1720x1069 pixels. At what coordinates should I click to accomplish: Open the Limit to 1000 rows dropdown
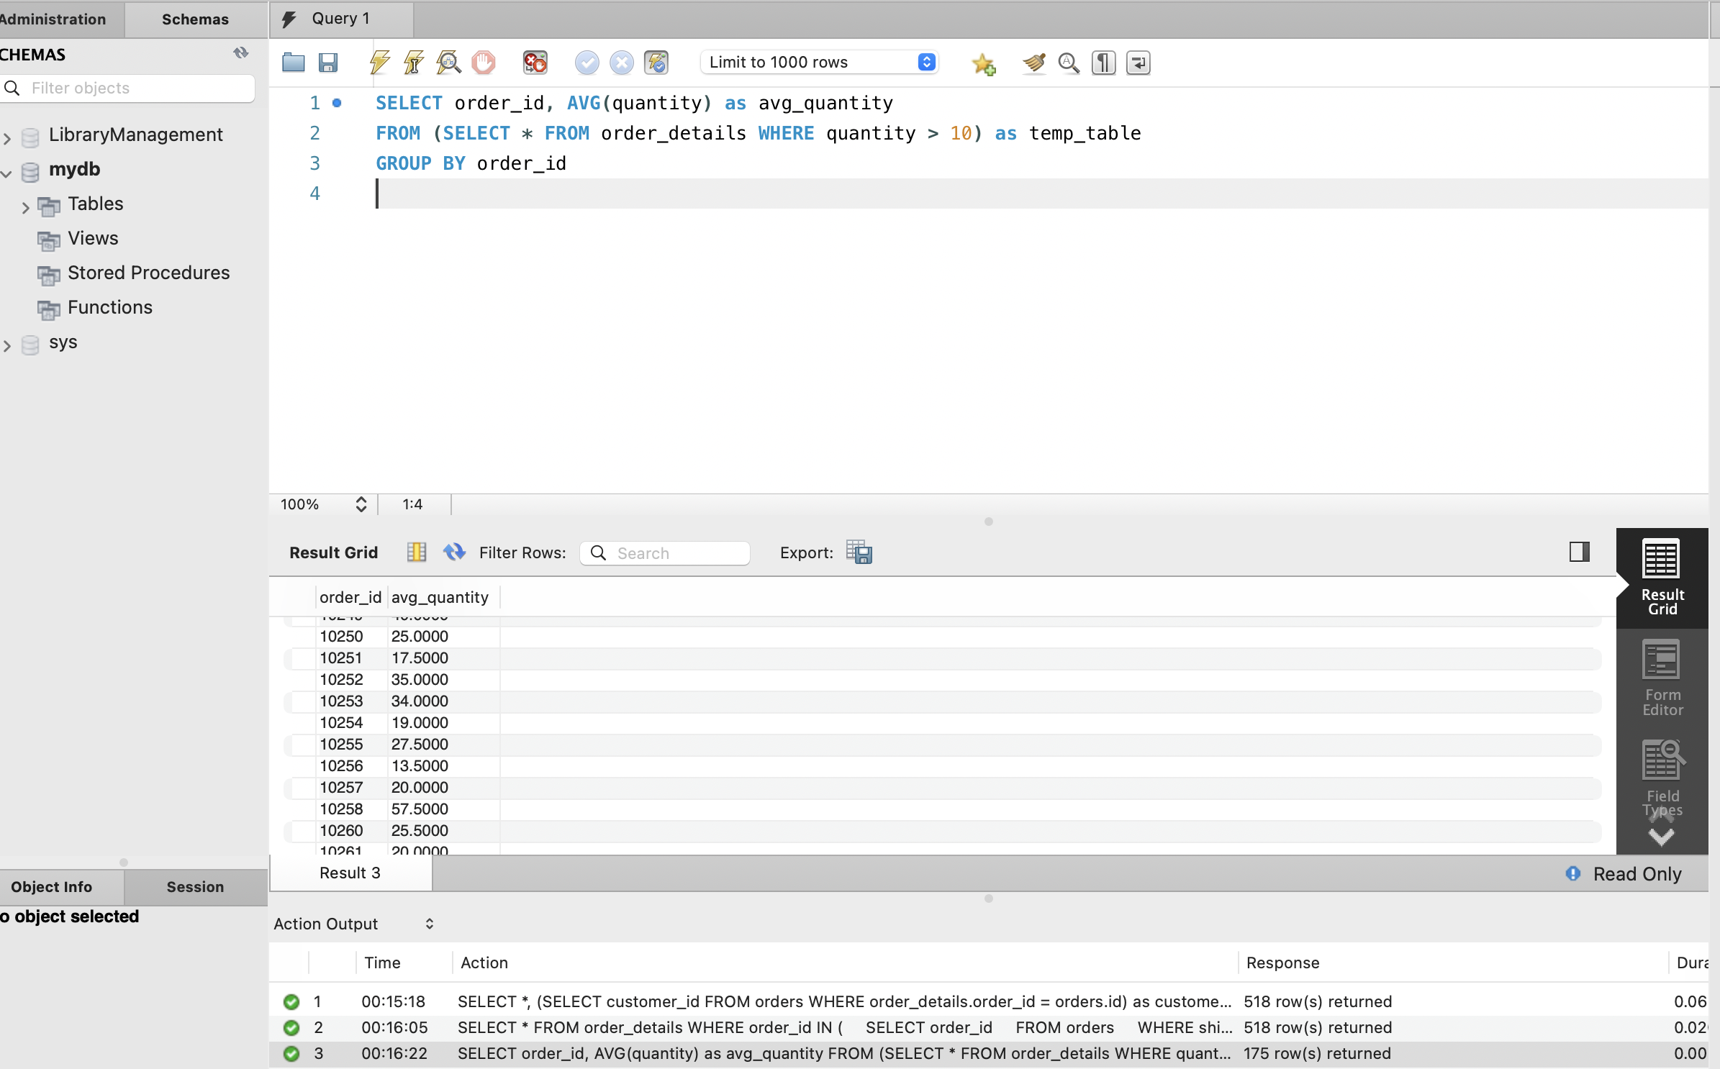coord(819,63)
